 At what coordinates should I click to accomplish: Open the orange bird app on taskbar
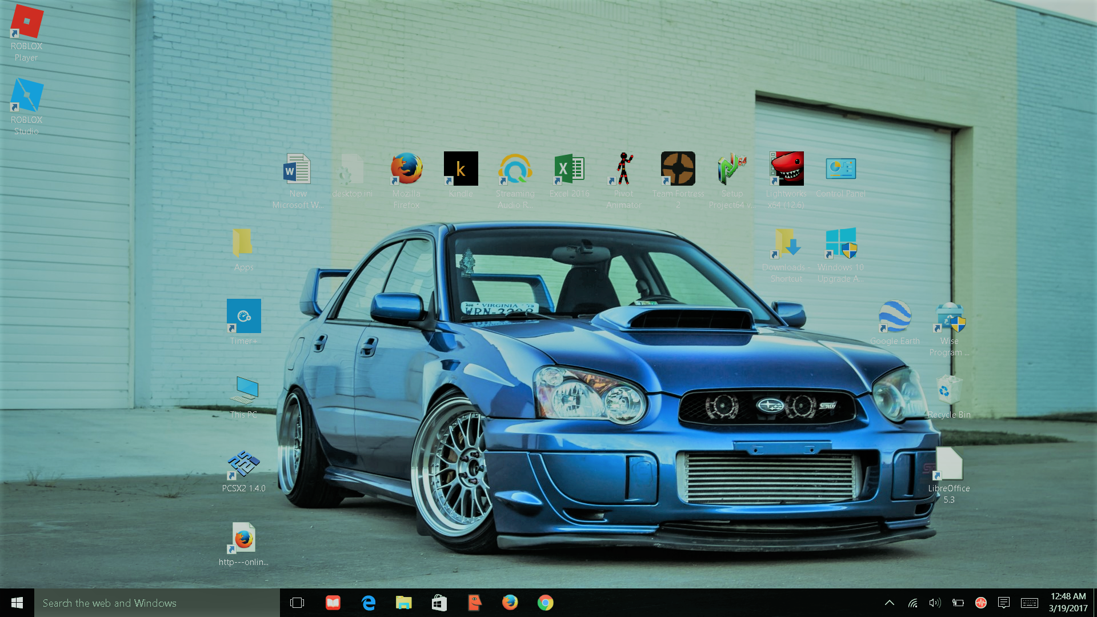pos(475,603)
